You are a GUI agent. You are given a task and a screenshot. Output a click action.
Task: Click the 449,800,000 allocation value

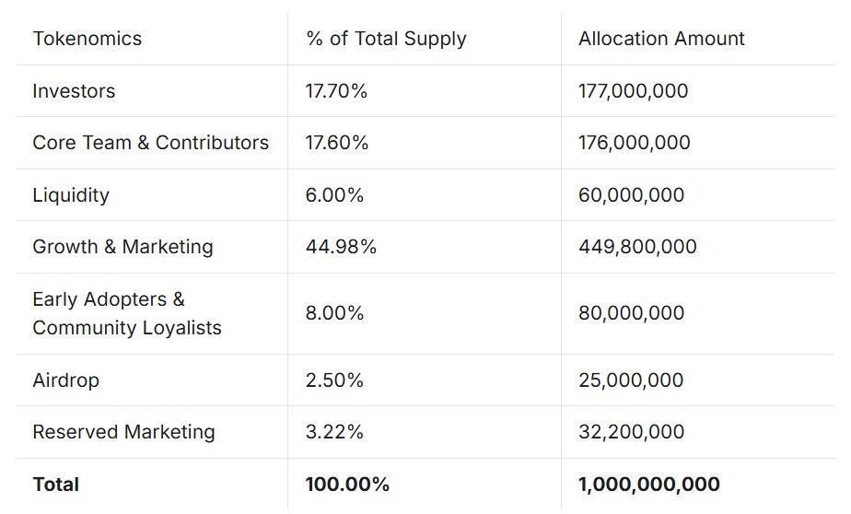637,247
